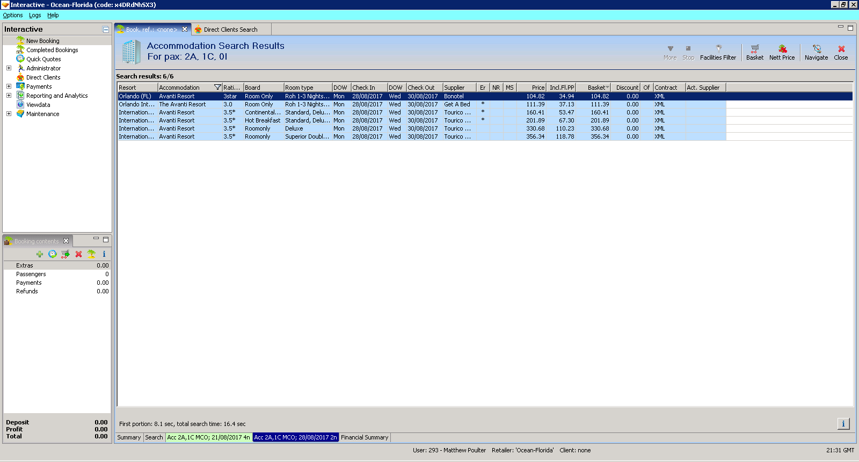Screen dimensions: 859x462
Task: Expand the Administrator tree node
Action: pos(9,68)
